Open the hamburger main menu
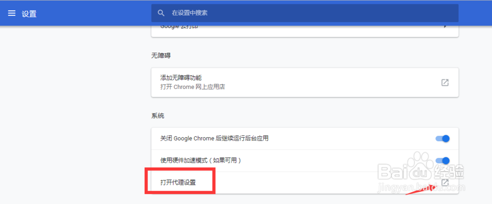Image resolution: width=492 pixels, height=204 pixels. 12,13
